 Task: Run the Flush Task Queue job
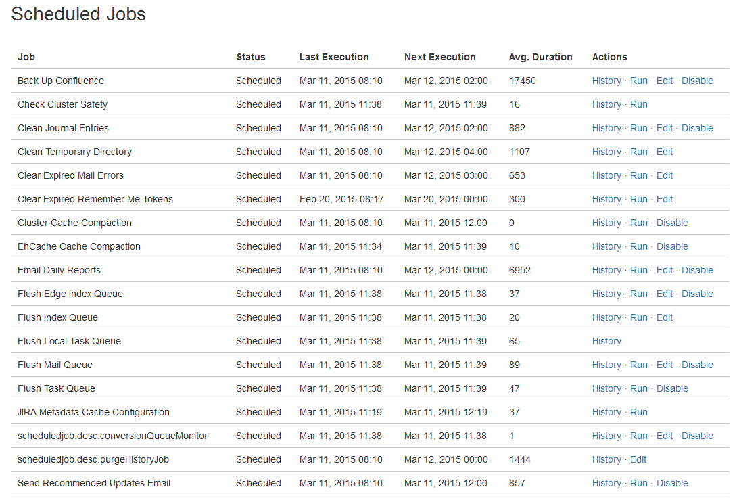click(638, 388)
